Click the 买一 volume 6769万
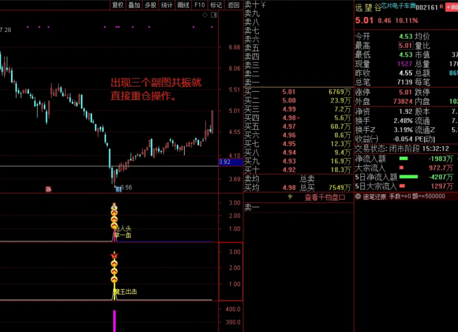Viewport: 458px width, 332px height. (339, 92)
